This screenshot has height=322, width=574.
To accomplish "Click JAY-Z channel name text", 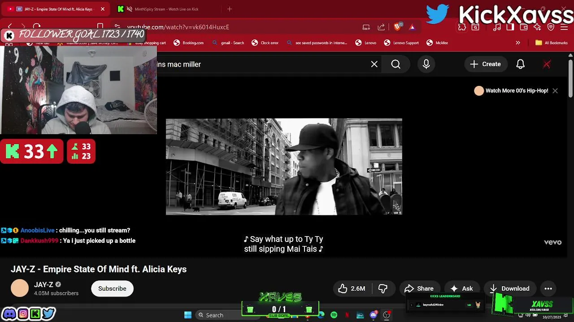I will pos(43,284).
